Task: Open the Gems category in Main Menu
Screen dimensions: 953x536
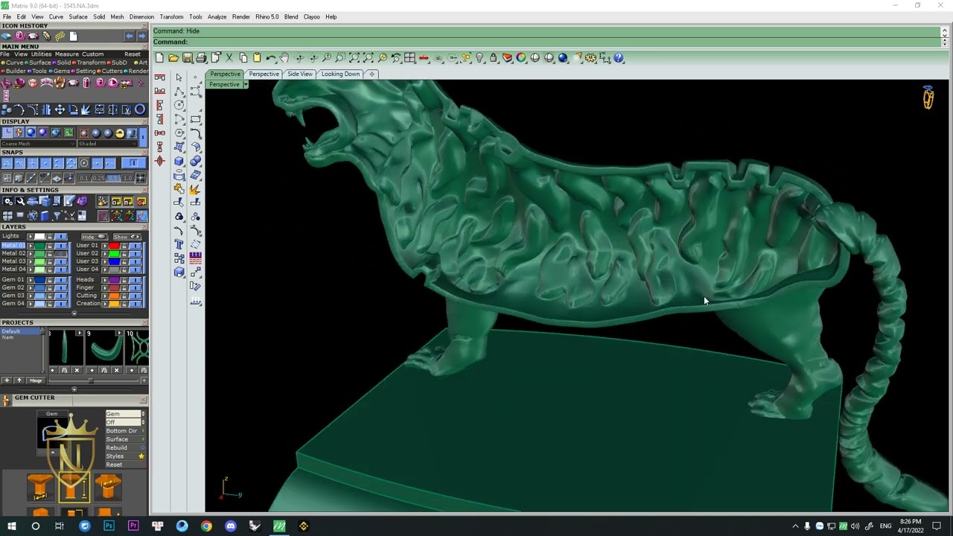Action: click(61, 71)
